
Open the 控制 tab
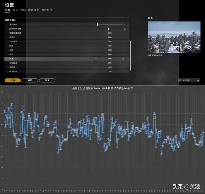23,10
